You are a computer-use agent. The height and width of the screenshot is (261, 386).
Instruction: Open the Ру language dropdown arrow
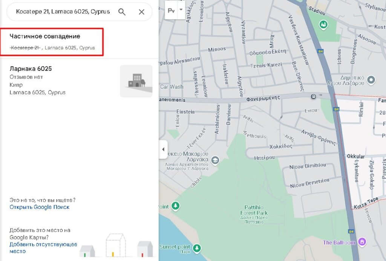181,10
